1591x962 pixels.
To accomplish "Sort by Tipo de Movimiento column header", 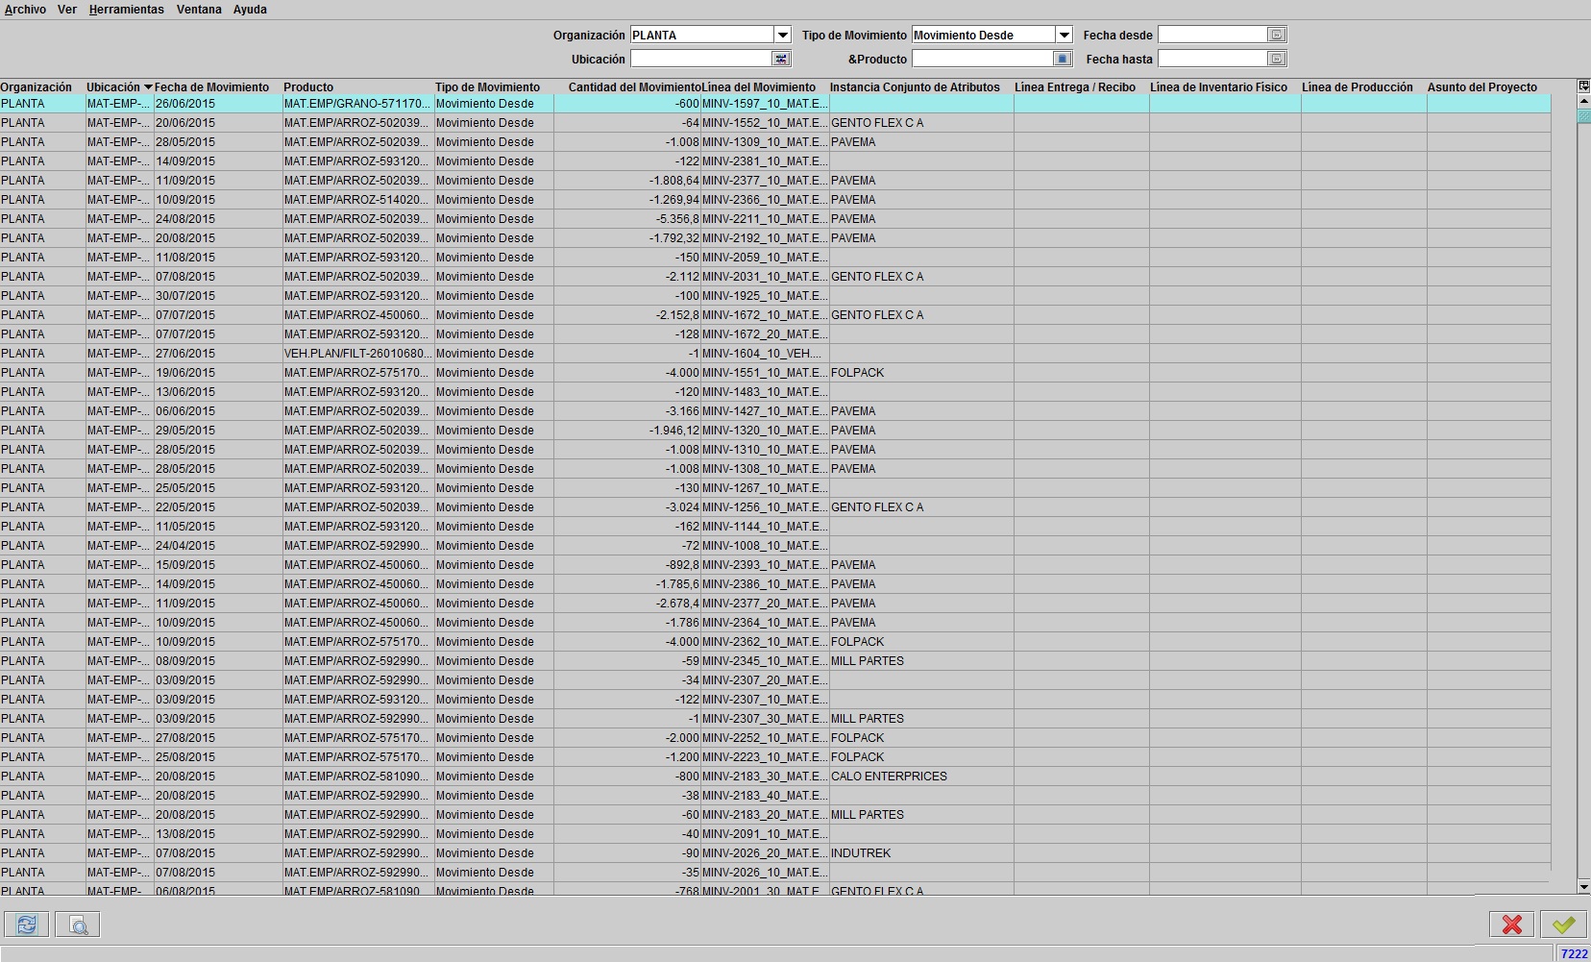I will pos(494,87).
